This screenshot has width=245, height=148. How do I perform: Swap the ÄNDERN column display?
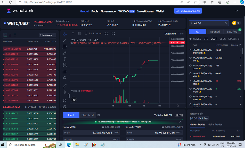(x=240, y=45)
